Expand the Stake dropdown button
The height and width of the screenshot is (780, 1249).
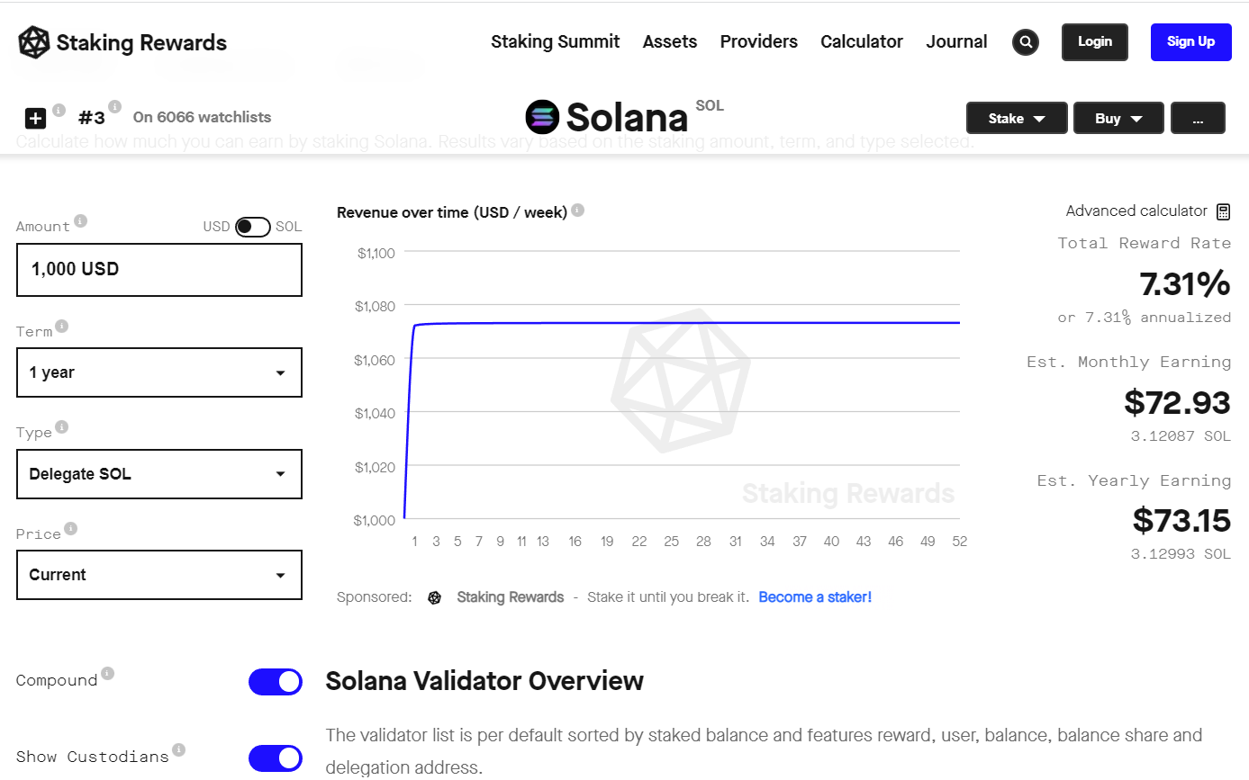click(x=1017, y=118)
